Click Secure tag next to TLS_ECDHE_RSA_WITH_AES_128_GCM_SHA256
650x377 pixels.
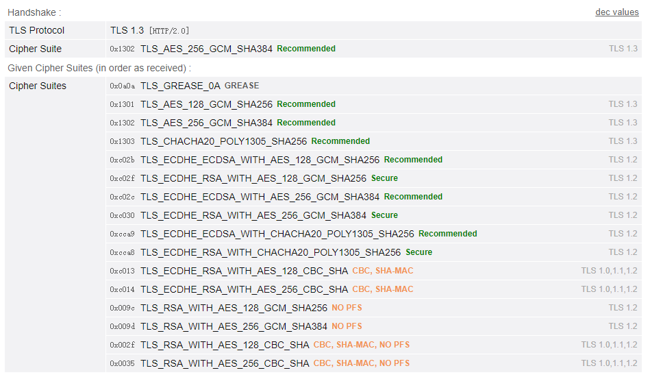385,178
